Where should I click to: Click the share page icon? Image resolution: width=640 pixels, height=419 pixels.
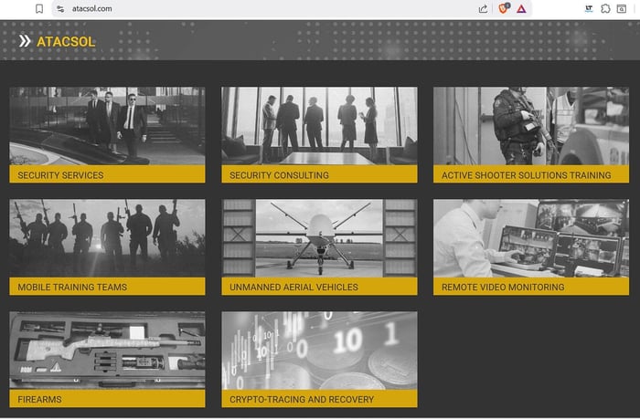click(x=483, y=8)
